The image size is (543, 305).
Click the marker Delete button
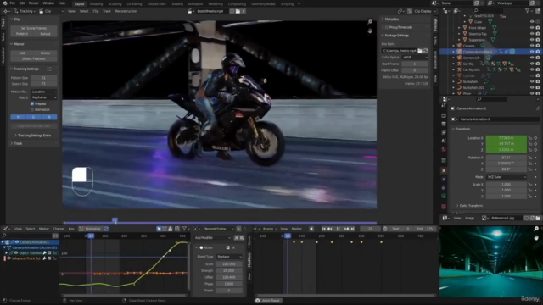click(x=45, y=53)
